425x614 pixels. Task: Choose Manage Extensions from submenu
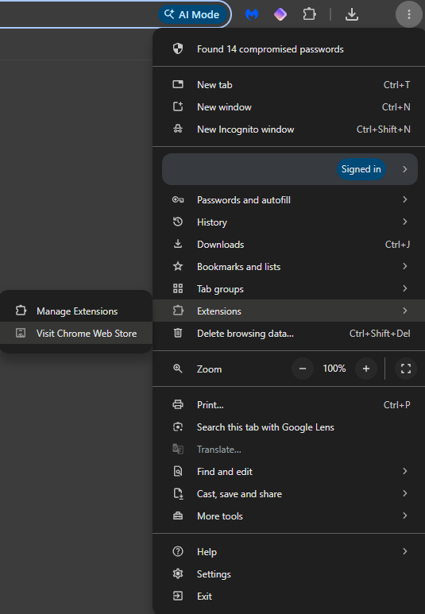[76, 311]
